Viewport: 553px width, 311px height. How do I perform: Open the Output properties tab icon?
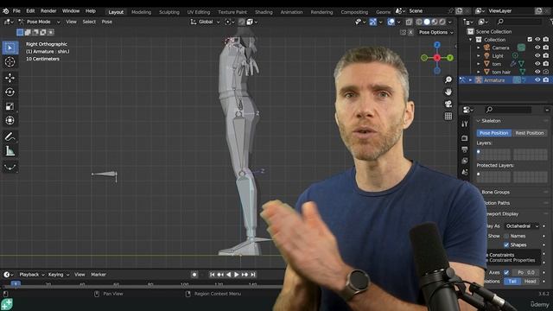click(465, 149)
